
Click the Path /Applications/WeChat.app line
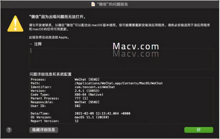click(97, 83)
